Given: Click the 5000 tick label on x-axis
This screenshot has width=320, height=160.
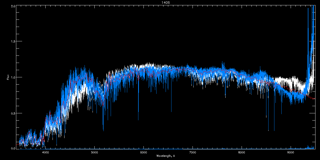Looking at the screenshot, I should (94, 153).
